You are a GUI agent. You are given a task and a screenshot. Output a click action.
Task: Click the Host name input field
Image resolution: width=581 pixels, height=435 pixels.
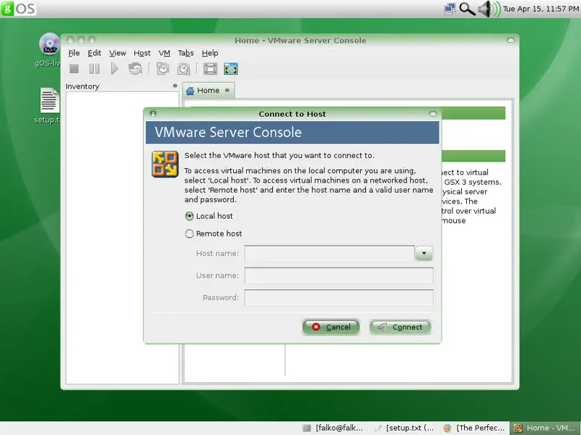click(330, 253)
